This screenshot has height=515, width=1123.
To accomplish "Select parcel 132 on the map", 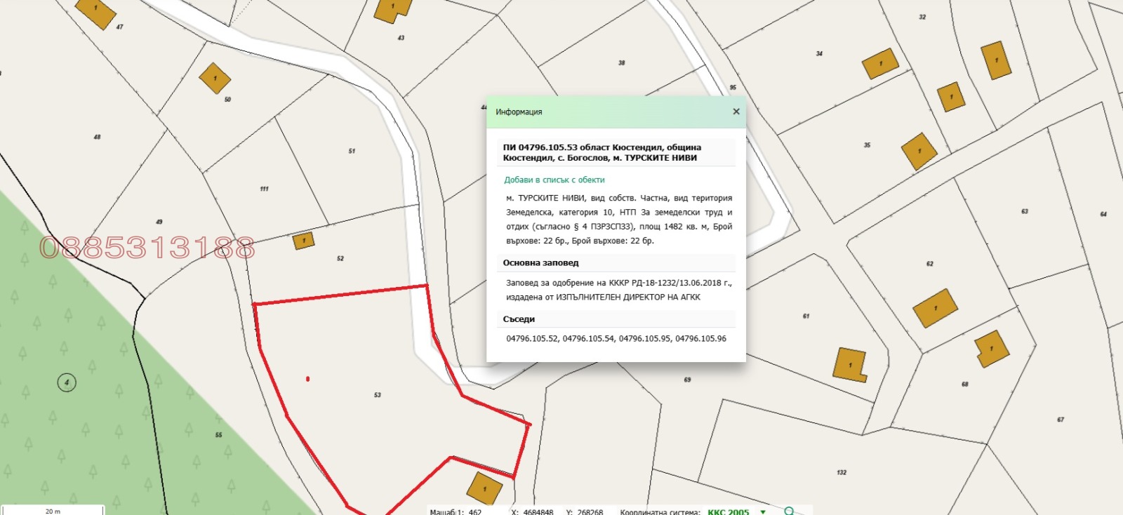I will (841, 472).
